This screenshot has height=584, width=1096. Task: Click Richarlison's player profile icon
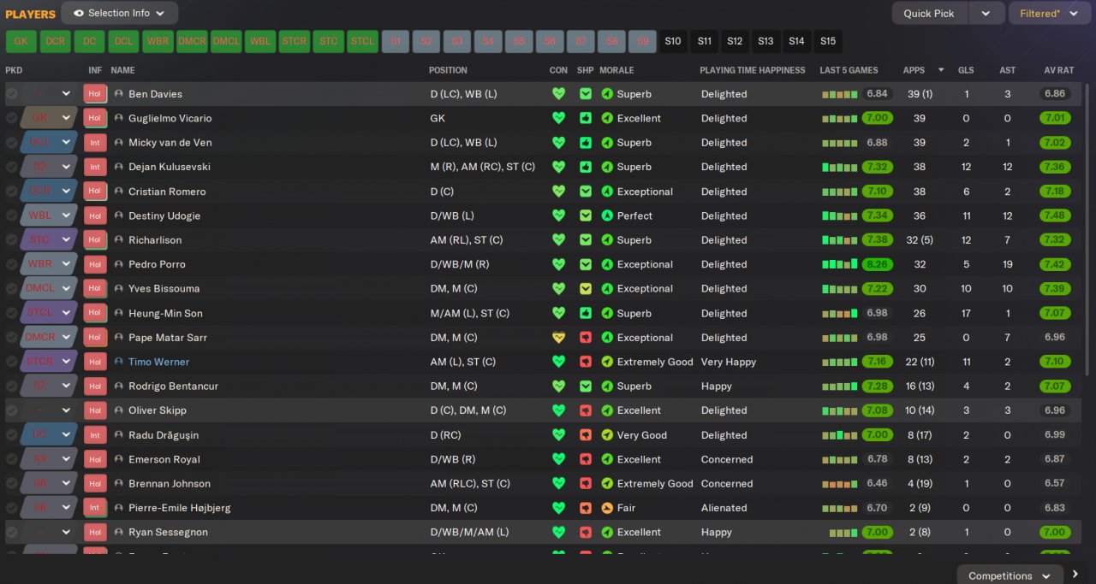(x=119, y=240)
